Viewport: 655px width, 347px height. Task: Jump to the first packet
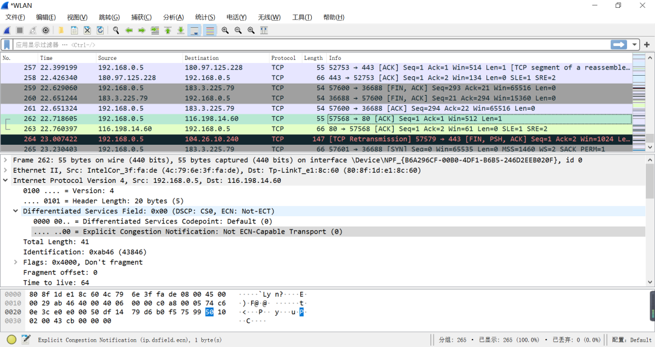tap(167, 30)
